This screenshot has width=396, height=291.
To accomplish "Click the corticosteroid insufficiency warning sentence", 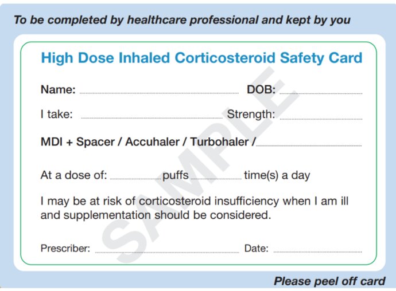I will tap(195, 208).
